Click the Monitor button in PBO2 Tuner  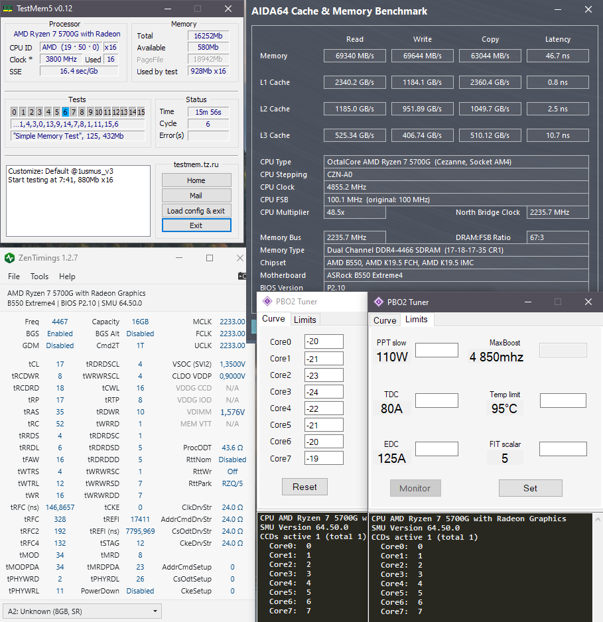(x=415, y=488)
